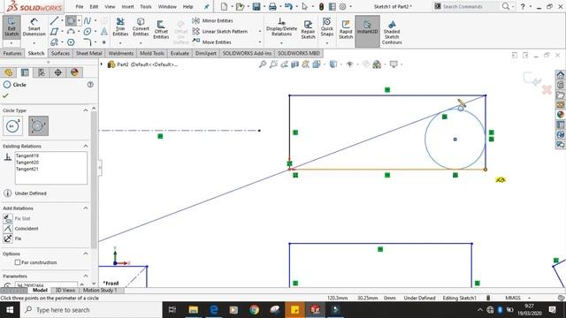Open Display/Delete Relations
This screenshot has width=566, height=318.
[x=281, y=27]
